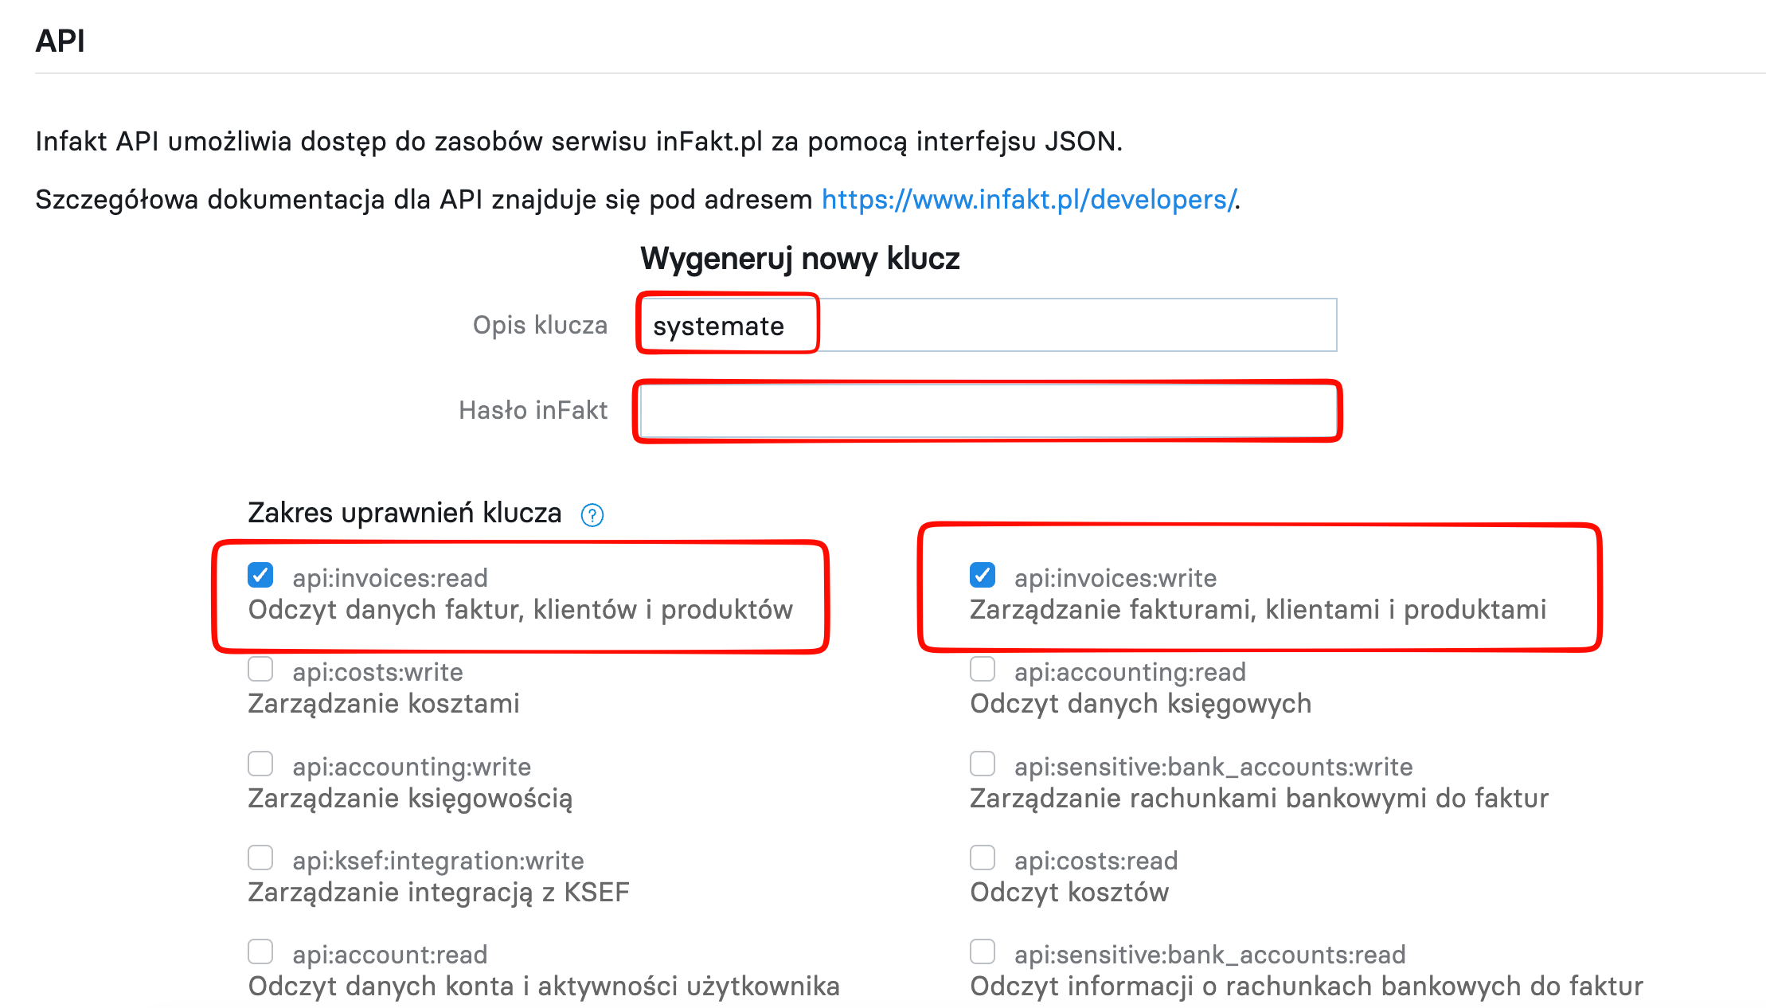Screen dimensions: 1766x1008
Task: Enable api:ksef:integration:write permission
Action: pyautogui.click(x=260, y=858)
